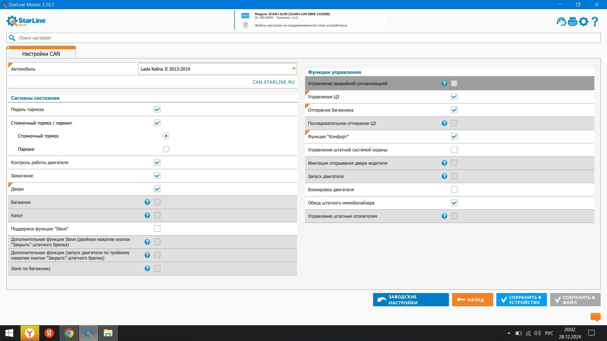This screenshot has width=607, height=341.
Task: Show help for Багажник signal
Action: coord(147,202)
